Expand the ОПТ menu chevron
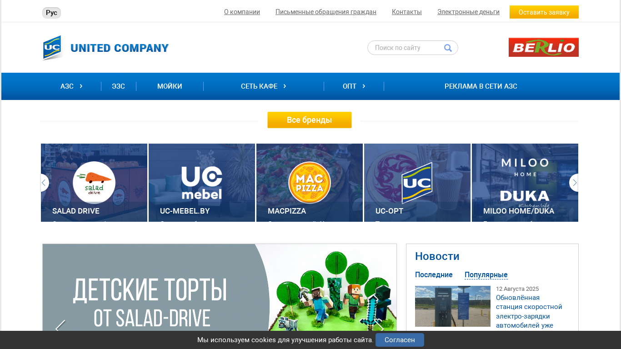The width and height of the screenshot is (621, 349). coord(364,86)
